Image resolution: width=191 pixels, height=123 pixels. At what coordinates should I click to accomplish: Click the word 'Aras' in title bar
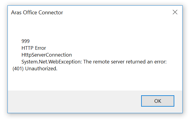coord(16,13)
